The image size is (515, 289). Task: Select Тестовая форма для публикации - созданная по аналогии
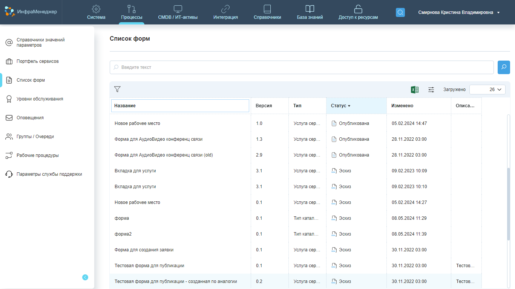(x=296, y=281)
